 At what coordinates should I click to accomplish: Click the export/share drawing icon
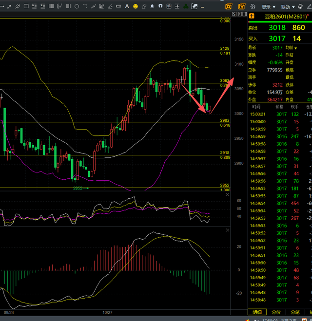coord(194,6)
